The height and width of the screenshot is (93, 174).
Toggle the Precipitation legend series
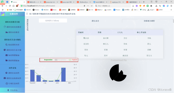click(61, 60)
